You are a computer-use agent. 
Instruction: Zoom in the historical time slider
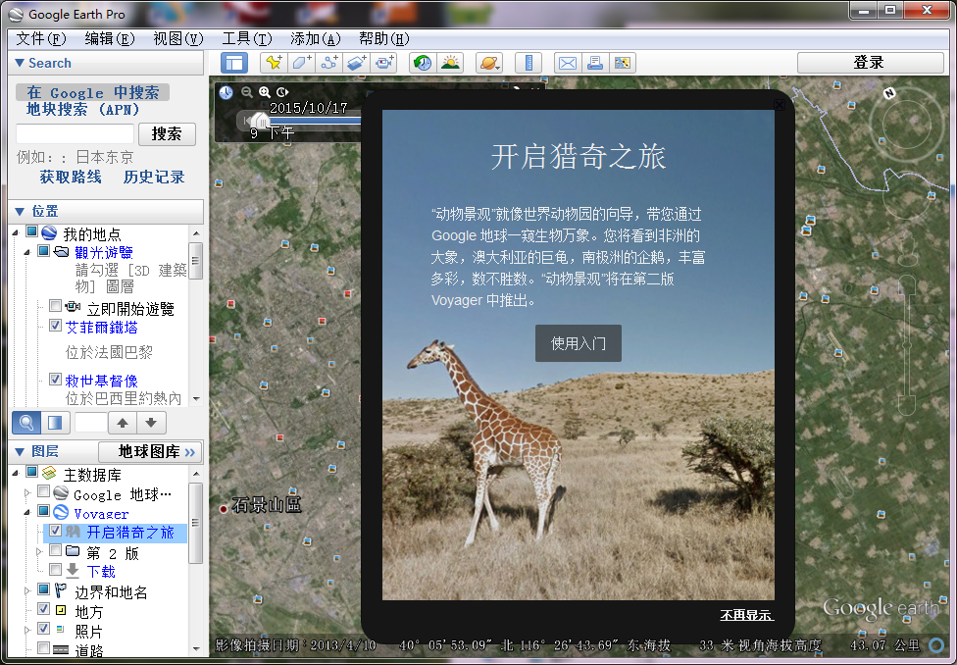[x=265, y=92]
